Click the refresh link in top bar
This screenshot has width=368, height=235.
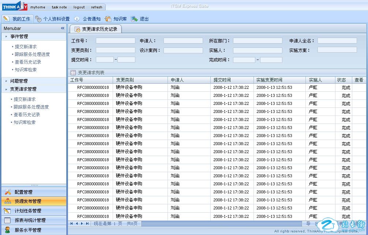(x=97, y=7)
